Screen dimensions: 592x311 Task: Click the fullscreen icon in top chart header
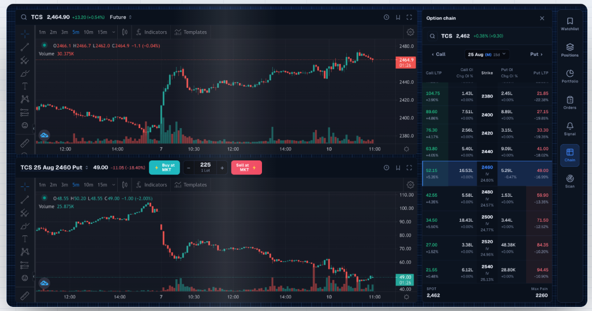409,17
